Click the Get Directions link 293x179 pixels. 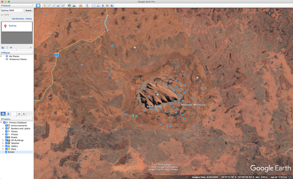18,19
